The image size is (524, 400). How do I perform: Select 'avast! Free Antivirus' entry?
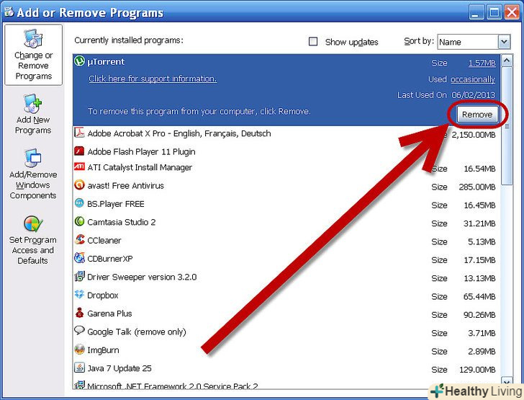pyautogui.click(x=126, y=186)
